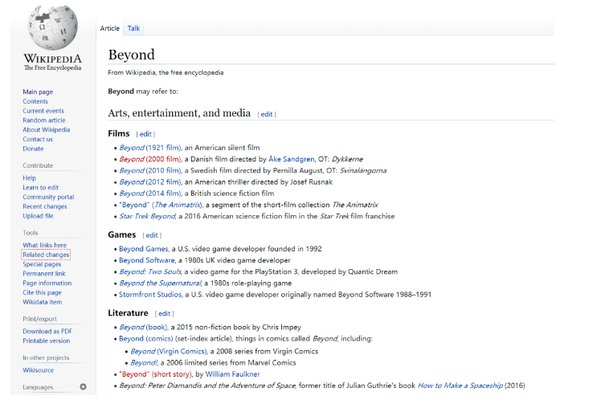Open Stormfront Studios article
Viewport: 601px width, 404px height.
150,295
